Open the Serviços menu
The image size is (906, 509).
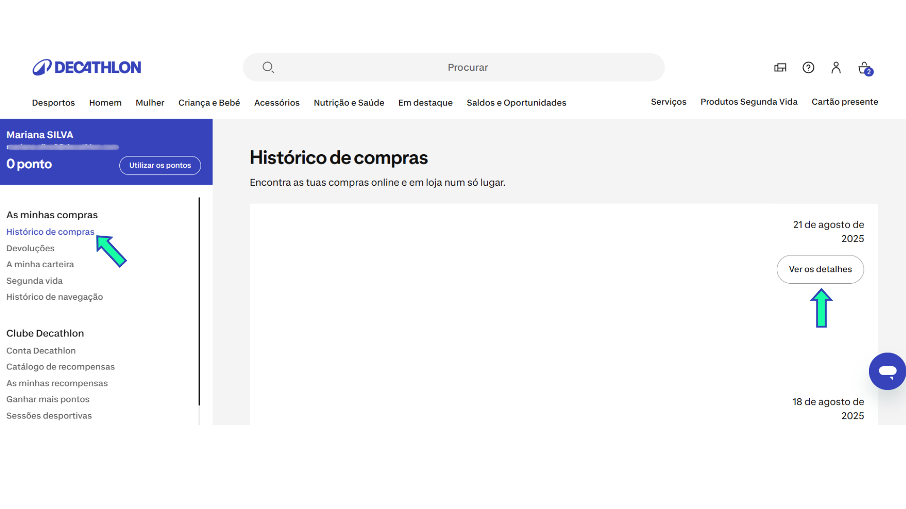pyautogui.click(x=668, y=102)
